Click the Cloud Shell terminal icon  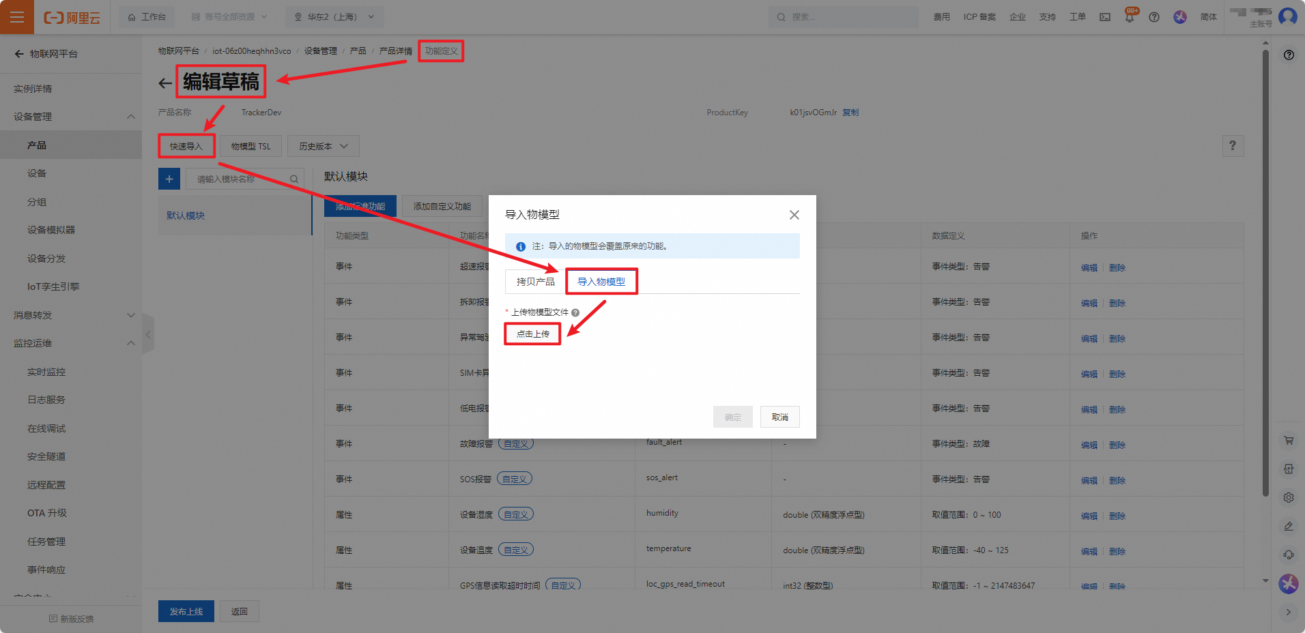click(x=1104, y=17)
